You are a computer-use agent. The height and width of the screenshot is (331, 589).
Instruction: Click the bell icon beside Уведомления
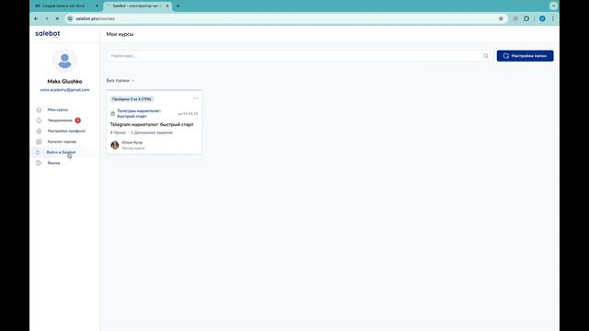39,120
